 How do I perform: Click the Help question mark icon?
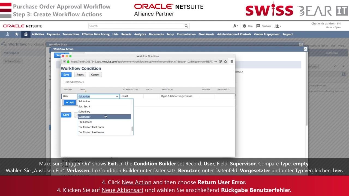click(244, 26)
